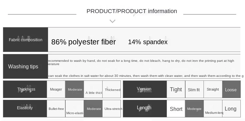This screenshot has height=121, width=245.
Task: Choose the Short length option
Action: tap(176, 109)
